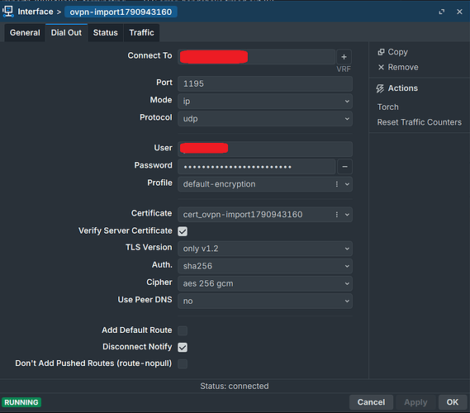This screenshot has width=470, height=413.
Task: Open the Traffic tab
Action: [x=141, y=33]
